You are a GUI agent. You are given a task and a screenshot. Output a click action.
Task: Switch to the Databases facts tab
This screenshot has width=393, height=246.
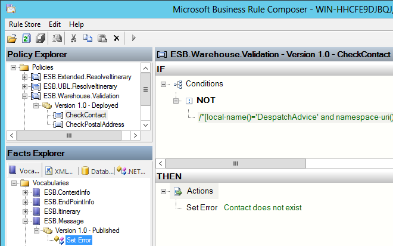98,172
